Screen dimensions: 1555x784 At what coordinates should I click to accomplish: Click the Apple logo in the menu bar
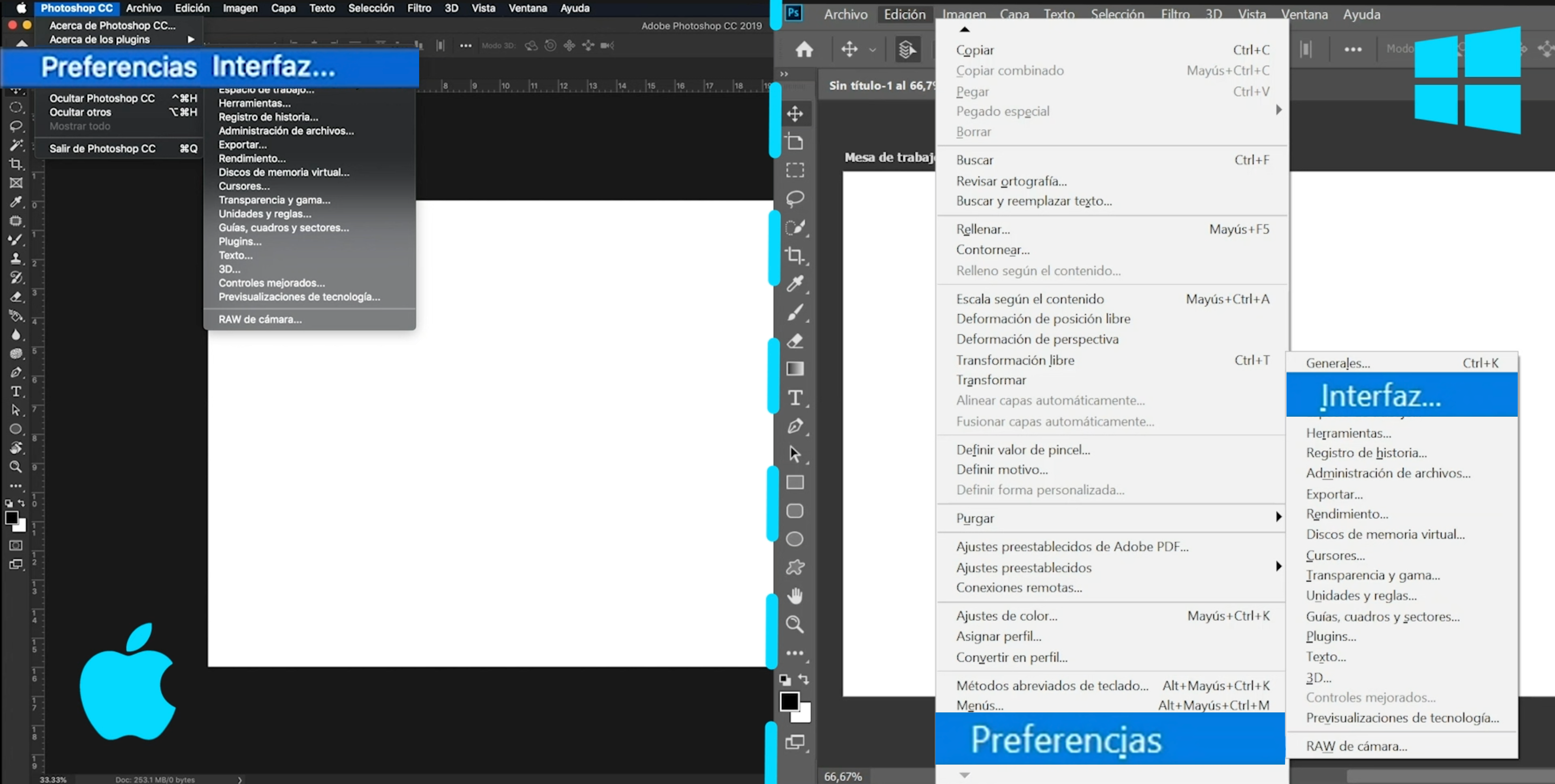click(x=21, y=8)
